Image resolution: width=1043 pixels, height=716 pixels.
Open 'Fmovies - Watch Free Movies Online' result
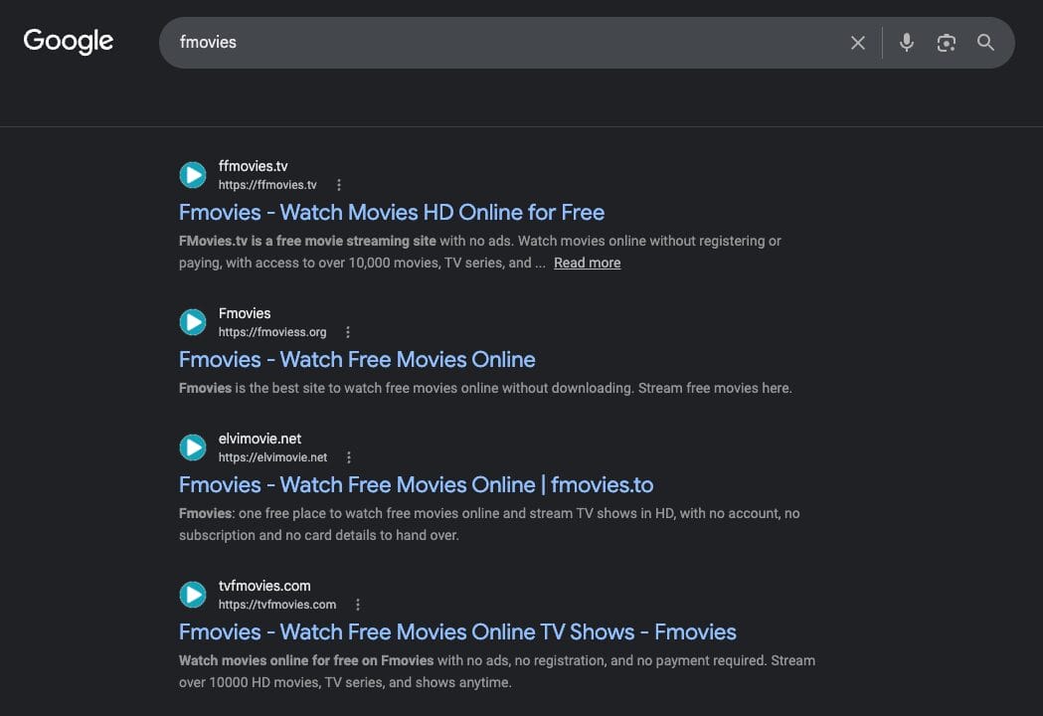pos(357,359)
